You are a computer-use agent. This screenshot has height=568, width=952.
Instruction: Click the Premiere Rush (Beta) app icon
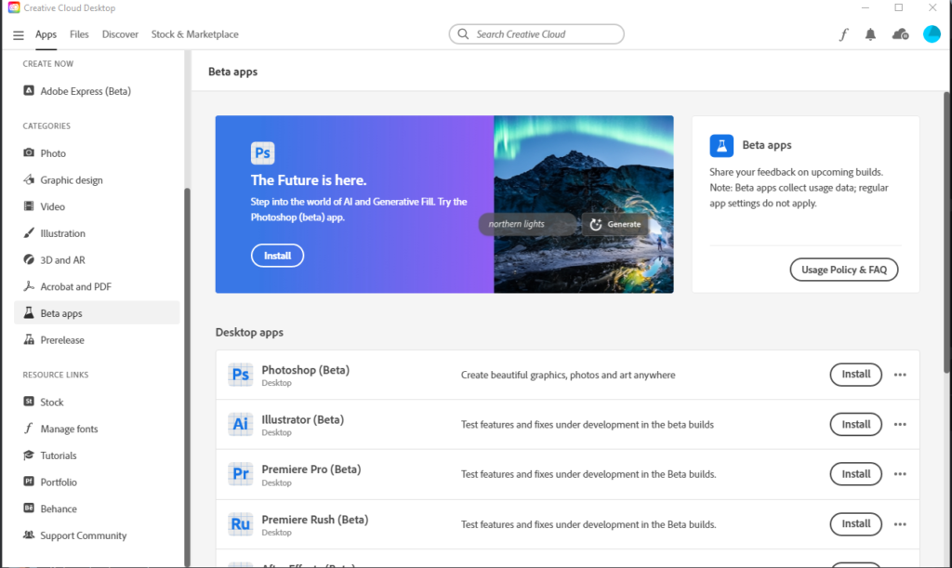(241, 524)
